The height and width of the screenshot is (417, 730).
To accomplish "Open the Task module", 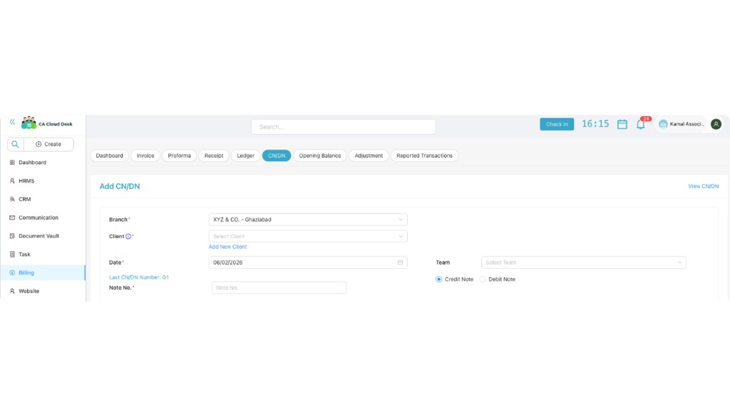I will click(x=25, y=254).
